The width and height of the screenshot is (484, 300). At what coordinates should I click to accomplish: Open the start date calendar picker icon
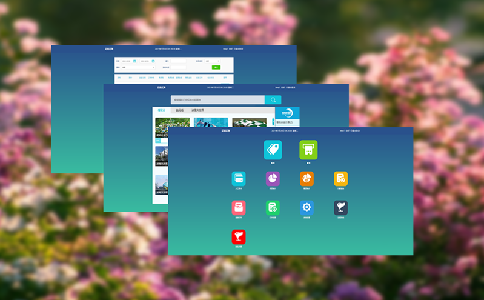tap(134, 61)
